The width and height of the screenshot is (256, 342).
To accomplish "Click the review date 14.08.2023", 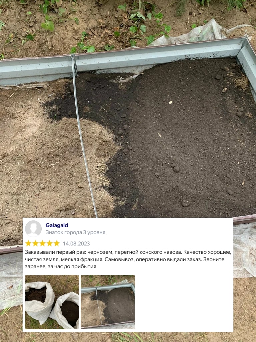I will (76, 243).
